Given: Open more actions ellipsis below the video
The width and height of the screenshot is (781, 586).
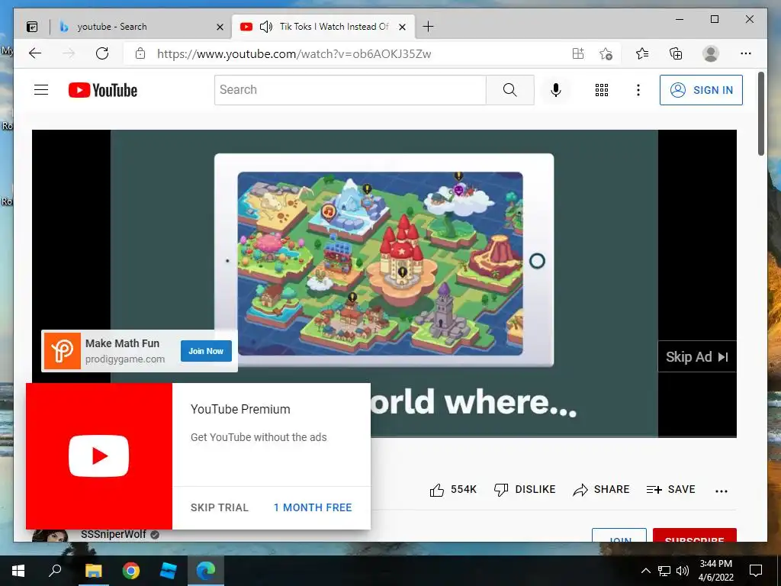Looking at the screenshot, I should coord(722,491).
